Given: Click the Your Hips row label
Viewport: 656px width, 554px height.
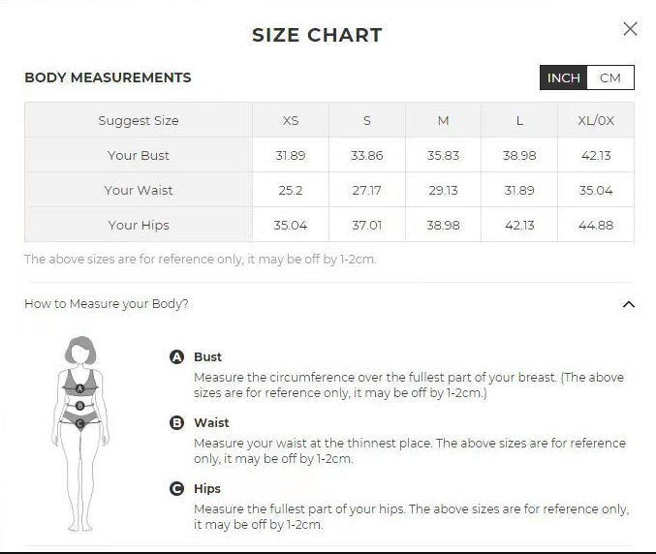Looking at the screenshot, I should [x=139, y=226].
